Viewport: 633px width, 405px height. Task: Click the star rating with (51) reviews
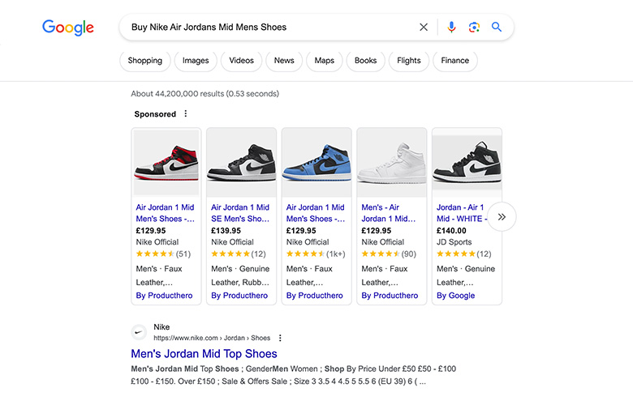point(163,254)
